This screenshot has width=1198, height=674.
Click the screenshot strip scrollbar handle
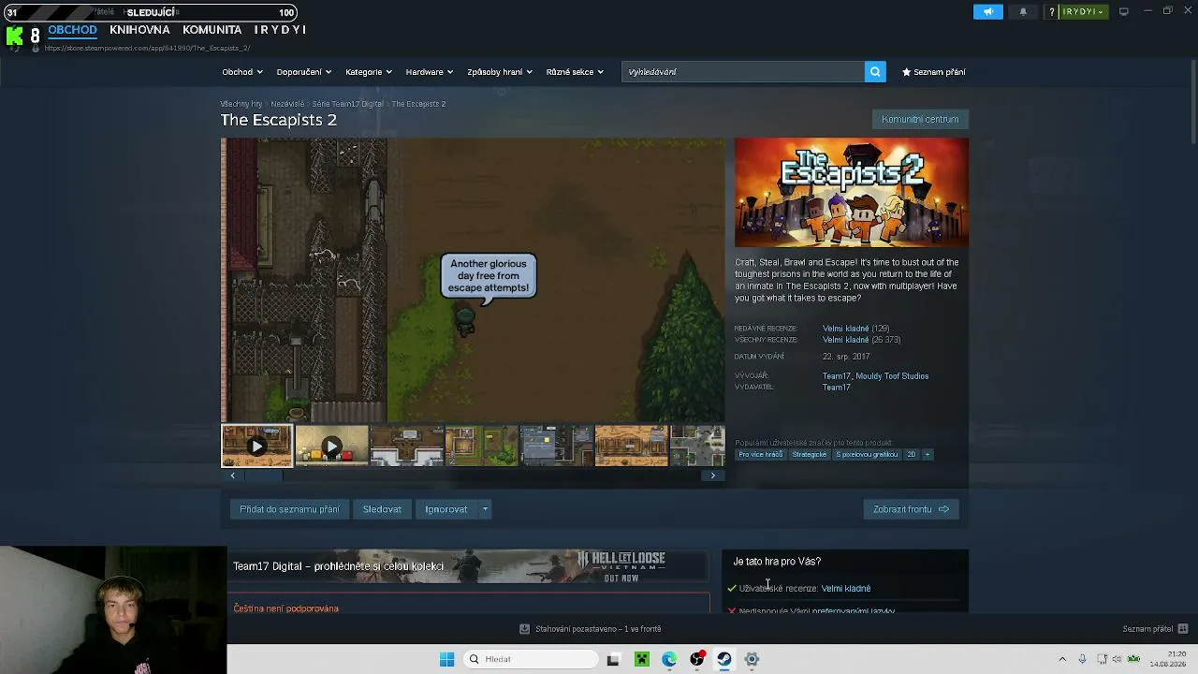click(263, 476)
